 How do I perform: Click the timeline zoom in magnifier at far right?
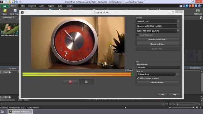199,104
